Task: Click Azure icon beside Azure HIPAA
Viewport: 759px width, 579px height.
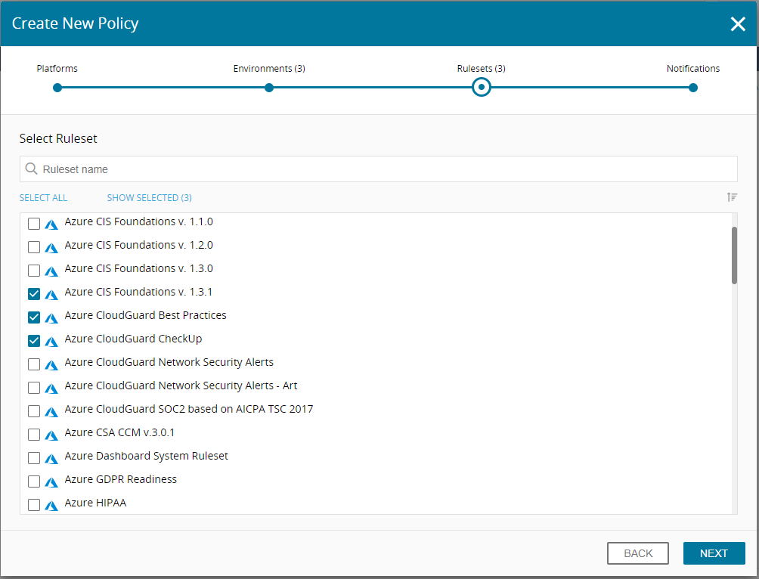Action: point(51,506)
